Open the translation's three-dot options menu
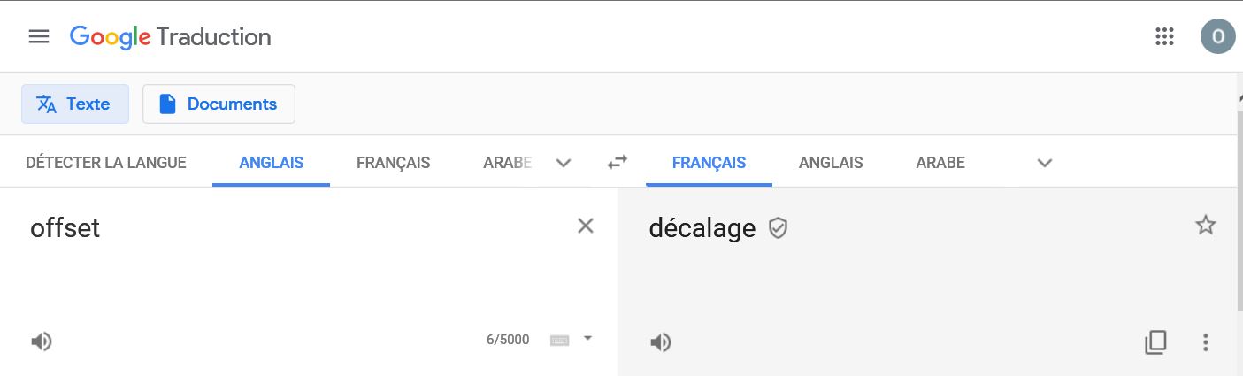1243x376 pixels. (x=1205, y=342)
